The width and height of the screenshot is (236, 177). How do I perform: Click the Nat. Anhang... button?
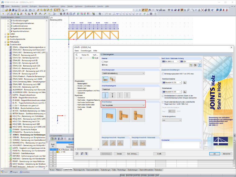tap(133, 154)
